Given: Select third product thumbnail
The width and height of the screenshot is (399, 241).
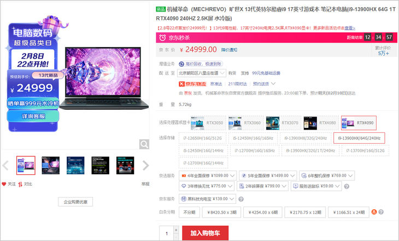Looking at the screenshot, I should [75, 166].
